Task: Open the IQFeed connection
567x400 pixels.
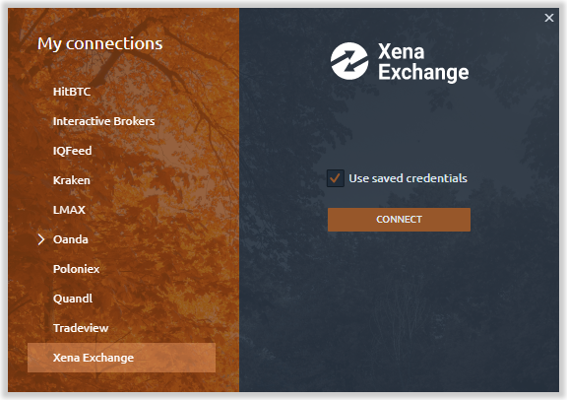Action: pos(72,151)
